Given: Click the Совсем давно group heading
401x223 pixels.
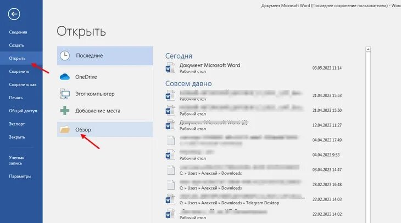Looking at the screenshot, I should [x=188, y=83].
